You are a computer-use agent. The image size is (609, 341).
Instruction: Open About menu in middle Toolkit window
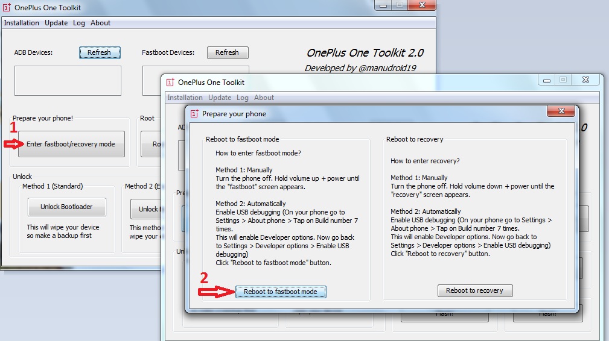264,98
